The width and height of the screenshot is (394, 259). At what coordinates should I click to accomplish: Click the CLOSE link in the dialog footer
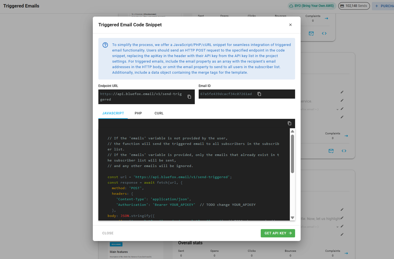[x=108, y=233]
